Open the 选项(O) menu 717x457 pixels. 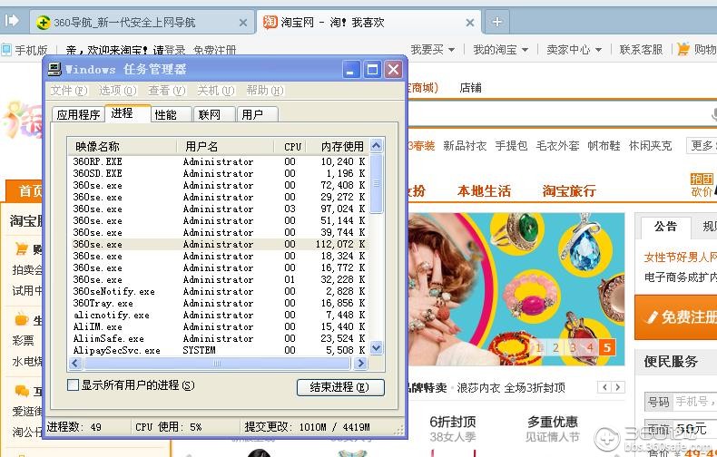(118, 91)
